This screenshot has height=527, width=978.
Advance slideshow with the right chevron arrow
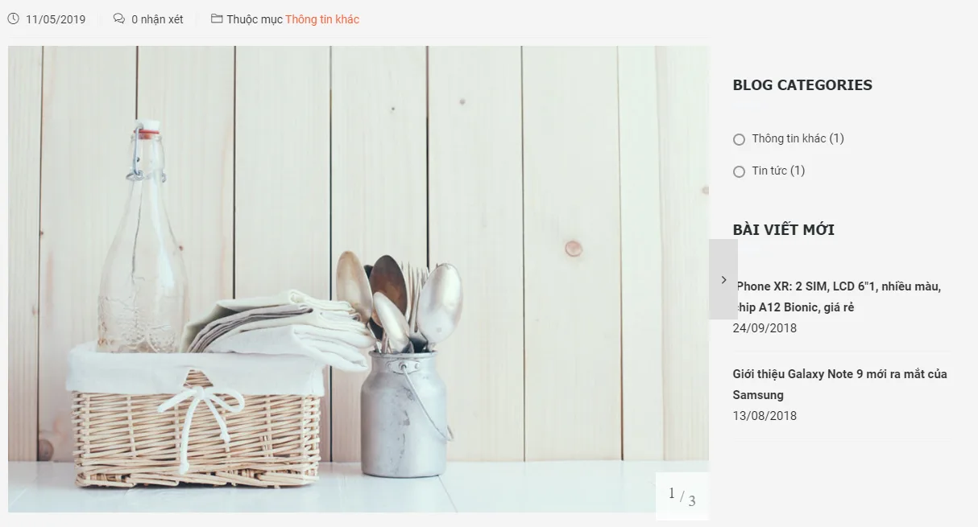(723, 279)
